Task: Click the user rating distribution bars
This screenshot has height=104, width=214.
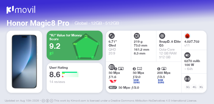Action: click(70, 74)
